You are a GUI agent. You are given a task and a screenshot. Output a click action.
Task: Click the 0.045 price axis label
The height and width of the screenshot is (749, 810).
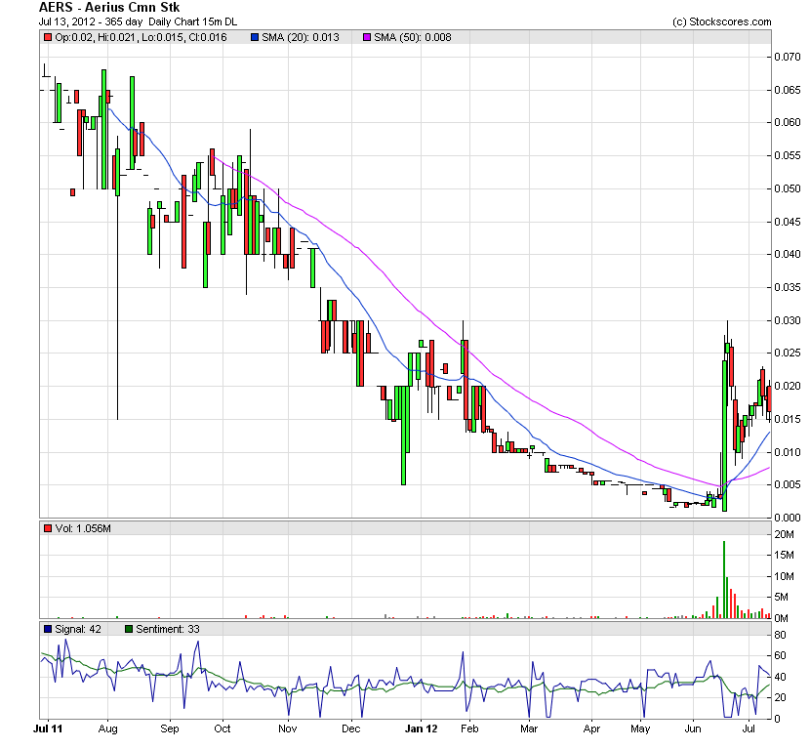coord(788,222)
